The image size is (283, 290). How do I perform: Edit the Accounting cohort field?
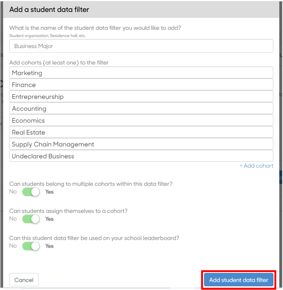(141, 109)
